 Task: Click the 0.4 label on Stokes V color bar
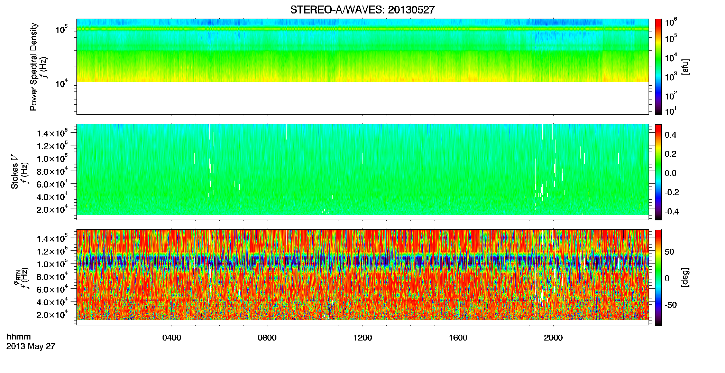(670, 135)
